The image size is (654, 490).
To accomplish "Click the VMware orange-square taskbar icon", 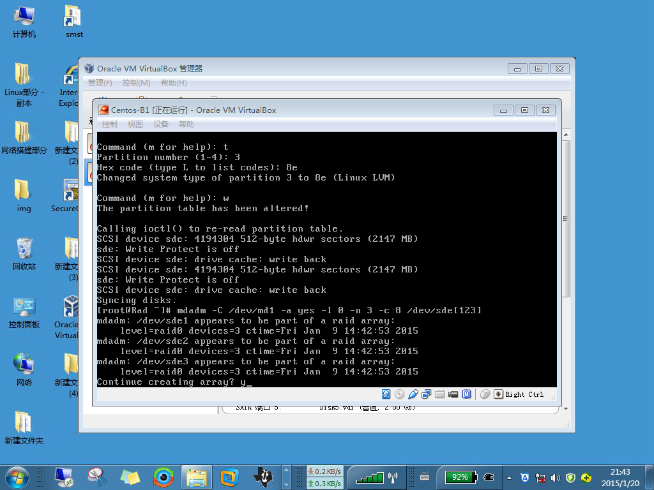I will pos(229,477).
